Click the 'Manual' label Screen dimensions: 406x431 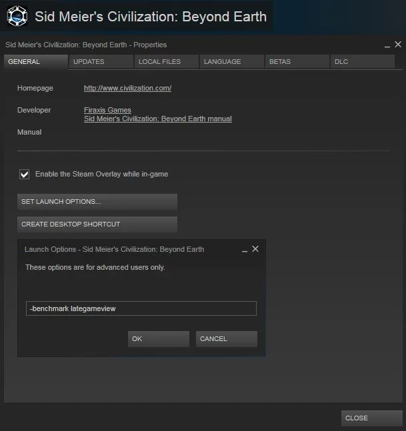click(29, 132)
